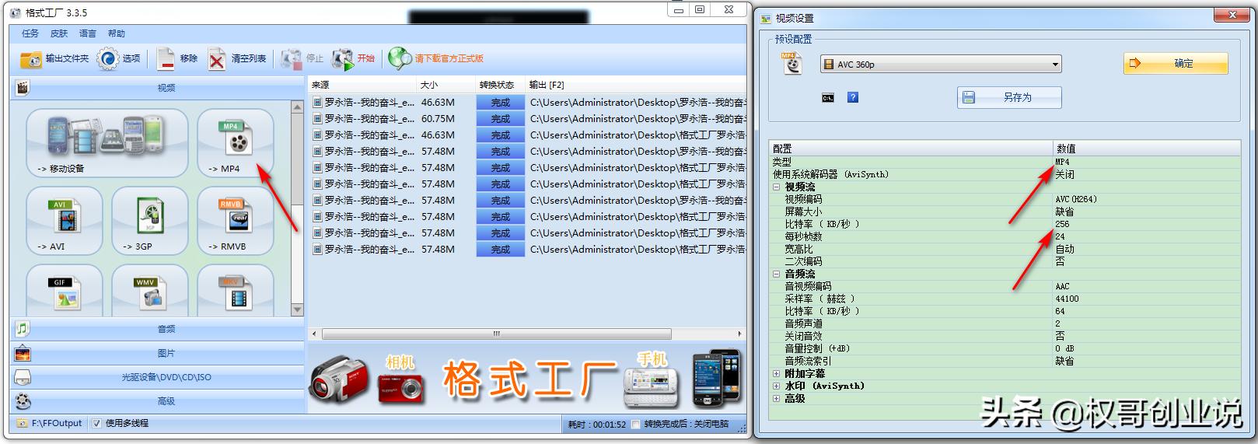Click the 来源 column header
Viewport: 1258px width, 444px height.
(x=362, y=85)
